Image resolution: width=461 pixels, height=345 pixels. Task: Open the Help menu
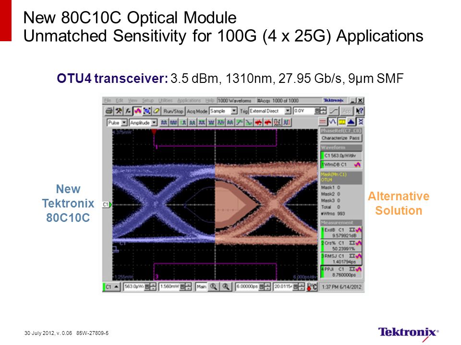(210, 100)
